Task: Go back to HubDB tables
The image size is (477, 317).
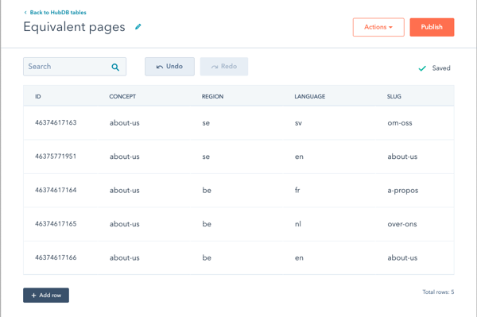Action: click(56, 13)
